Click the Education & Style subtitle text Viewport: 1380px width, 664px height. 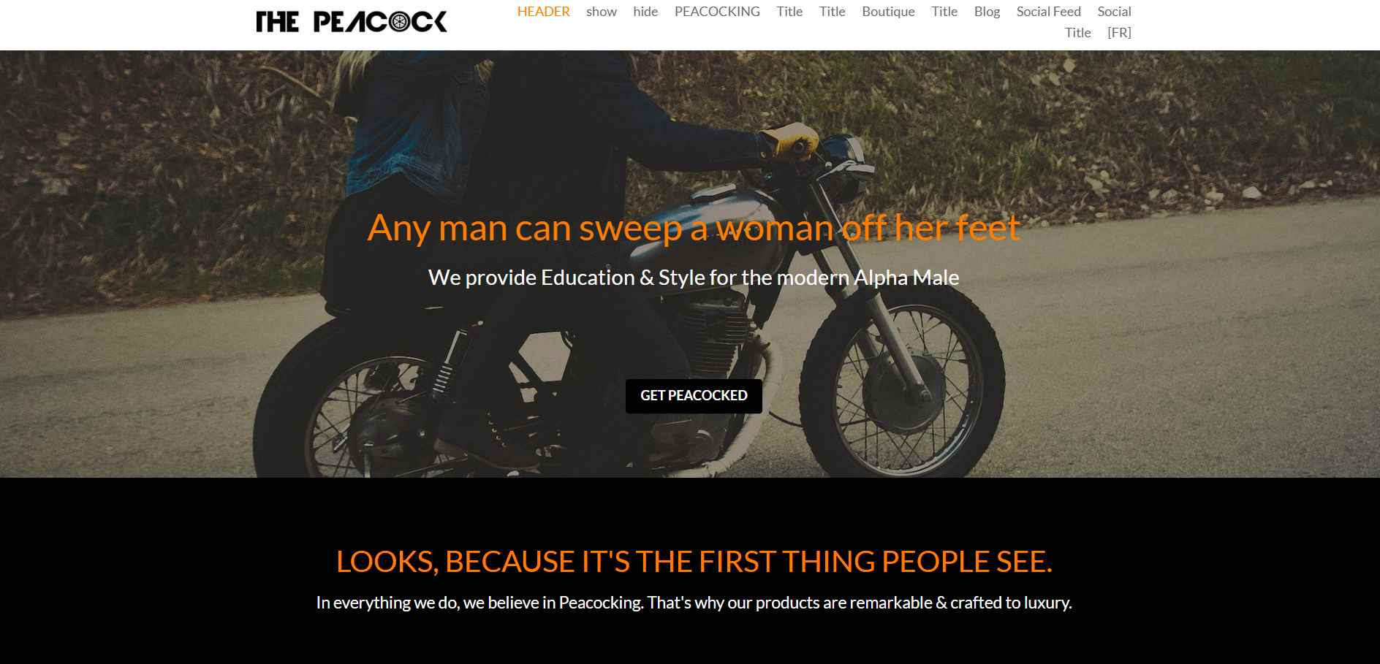(x=693, y=278)
